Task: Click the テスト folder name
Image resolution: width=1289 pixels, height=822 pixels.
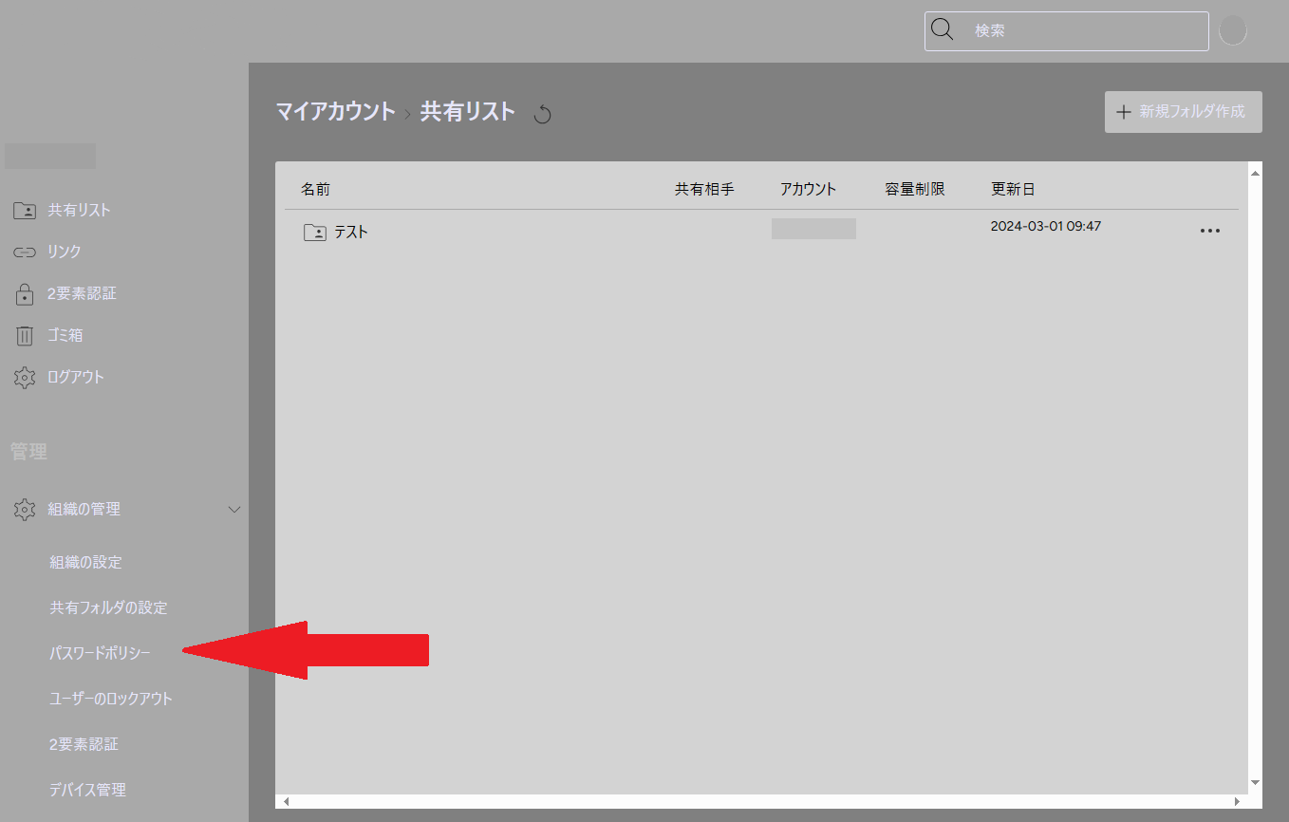Action: 351,232
